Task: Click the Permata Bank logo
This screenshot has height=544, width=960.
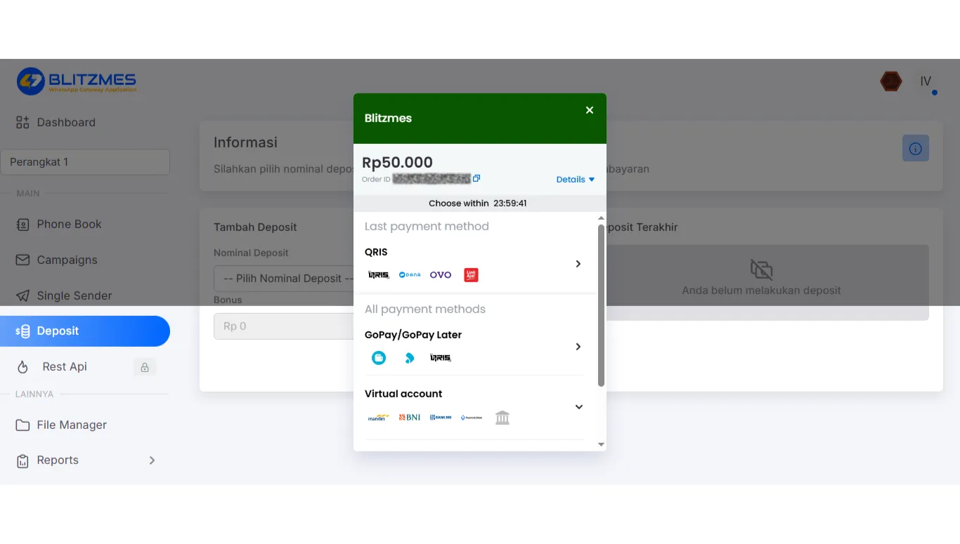Action: point(472,418)
